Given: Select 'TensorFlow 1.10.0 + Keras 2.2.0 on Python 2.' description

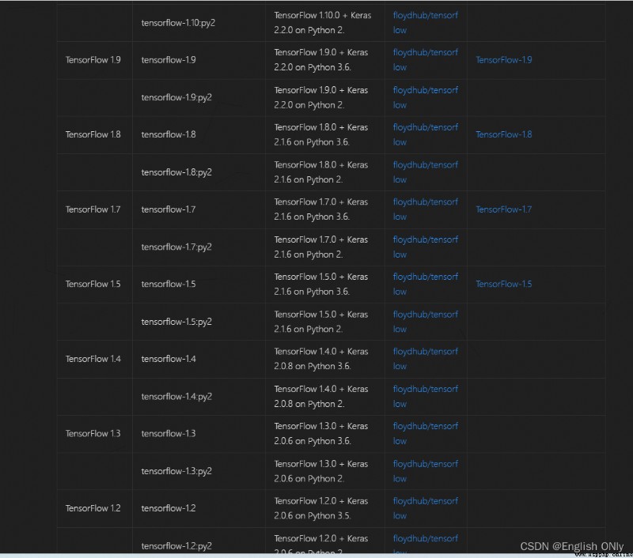Looking at the screenshot, I should 323,23.
